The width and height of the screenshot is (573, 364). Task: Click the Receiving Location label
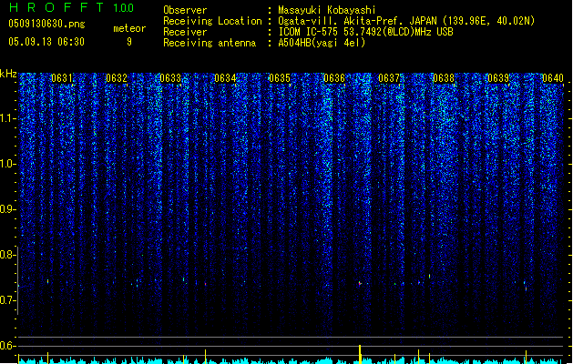(x=212, y=21)
